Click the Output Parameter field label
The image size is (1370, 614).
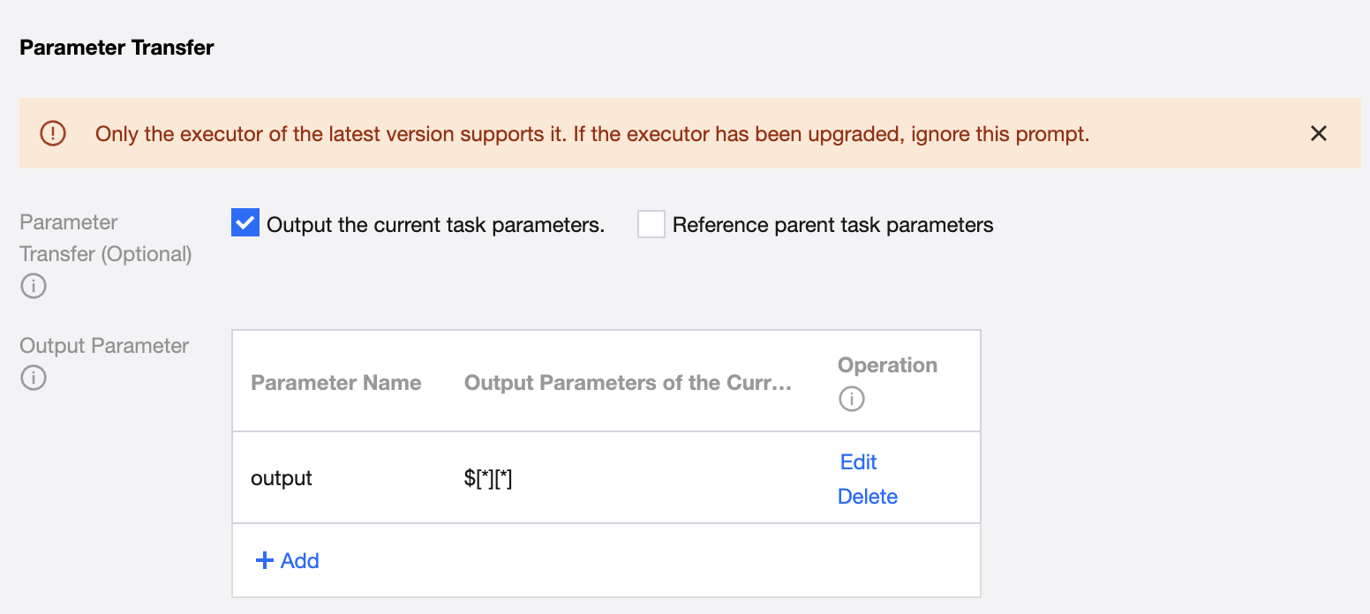[x=104, y=346]
